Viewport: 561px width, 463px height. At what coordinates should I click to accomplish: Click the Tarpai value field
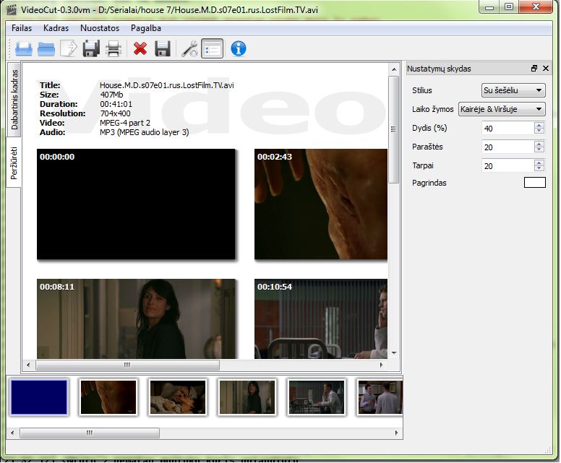point(508,166)
